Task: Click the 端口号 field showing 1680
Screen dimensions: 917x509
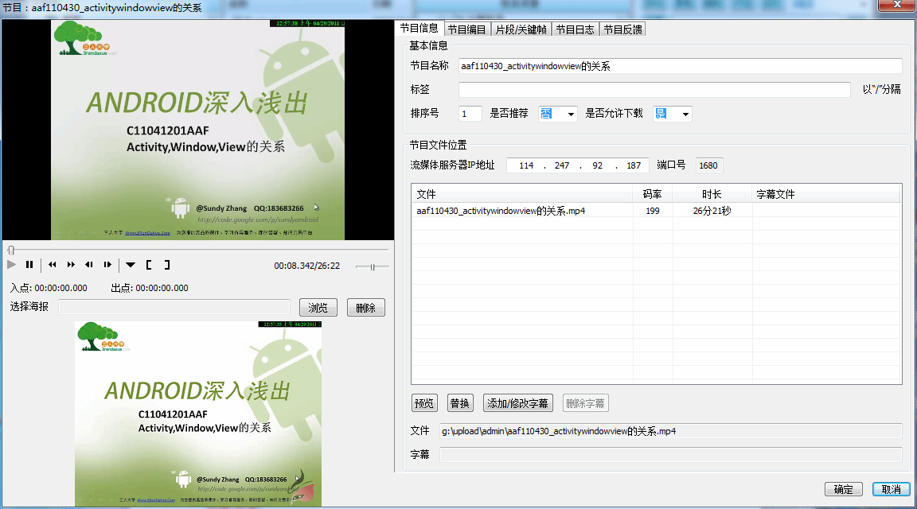Action: (708, 165)
